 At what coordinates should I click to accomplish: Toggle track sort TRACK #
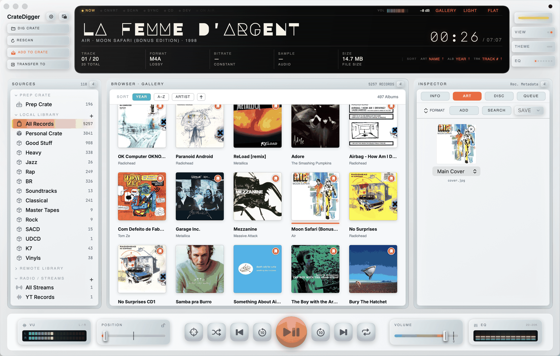pyautogui.click(x=492, y=59)
